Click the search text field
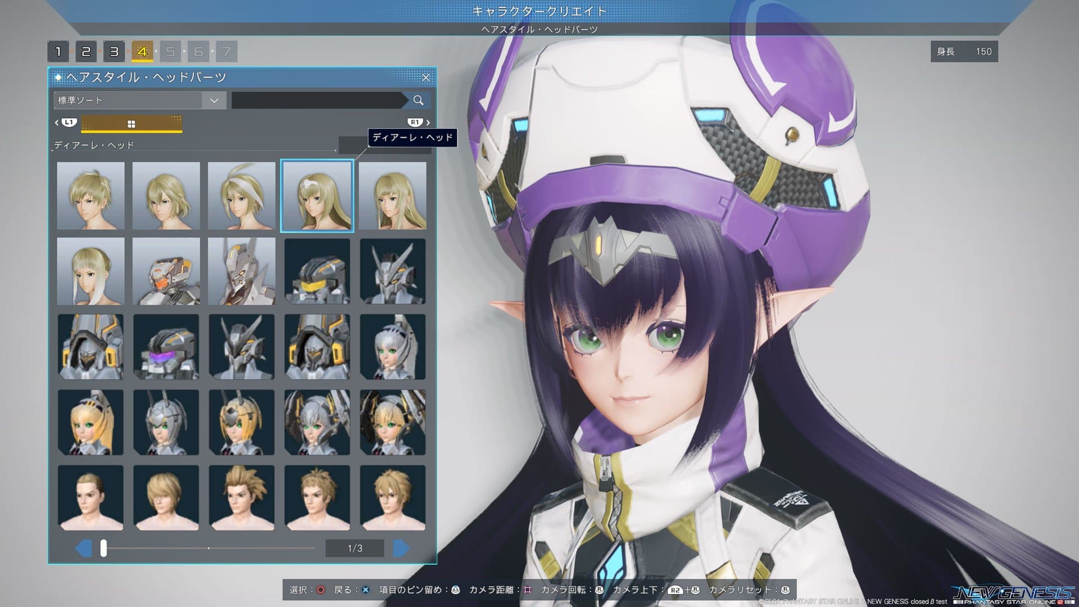1079x607 pixels. pyautogui.click(x=319, y=100)
